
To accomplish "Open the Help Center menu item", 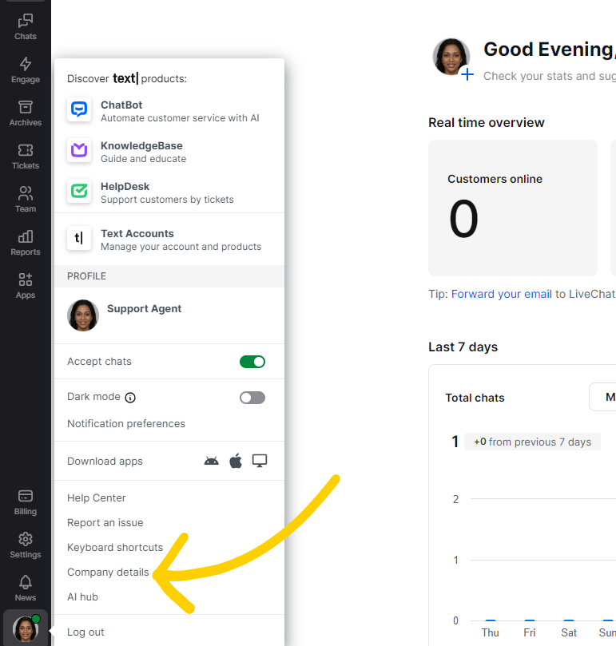I will 97,497.
